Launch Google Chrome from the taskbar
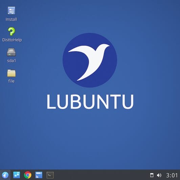The width and height of the screenshot is (180, 180). point(27,175)
